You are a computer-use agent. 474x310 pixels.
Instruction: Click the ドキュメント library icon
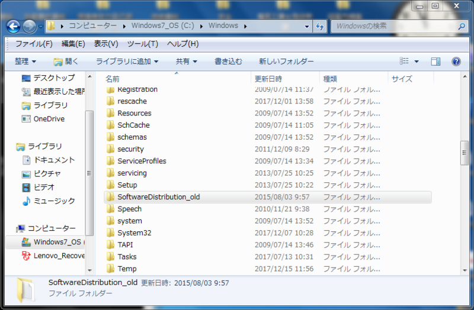[26, 160]
